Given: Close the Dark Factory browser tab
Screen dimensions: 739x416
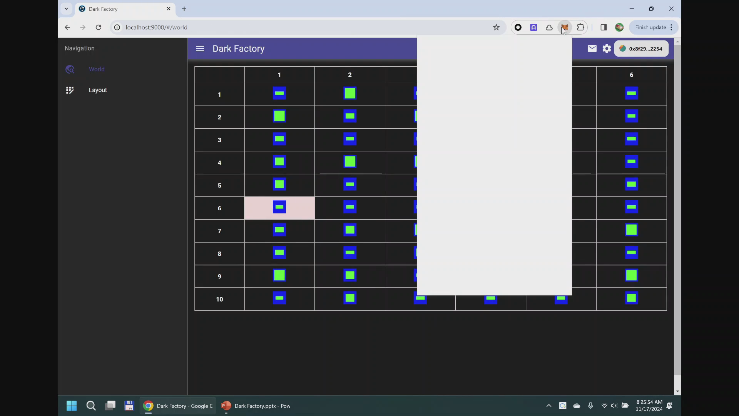Looking at the screenshot, I should [x=169, y=8].
